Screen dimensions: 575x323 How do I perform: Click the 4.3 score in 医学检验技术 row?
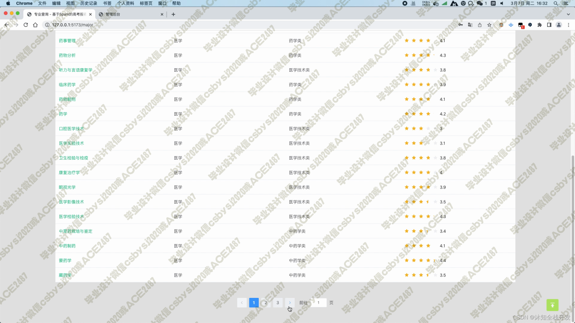point(443,217)
